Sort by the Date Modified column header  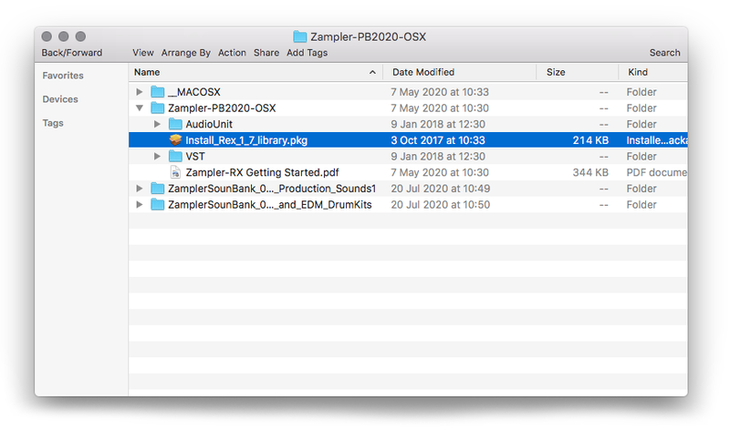(423, 72)
